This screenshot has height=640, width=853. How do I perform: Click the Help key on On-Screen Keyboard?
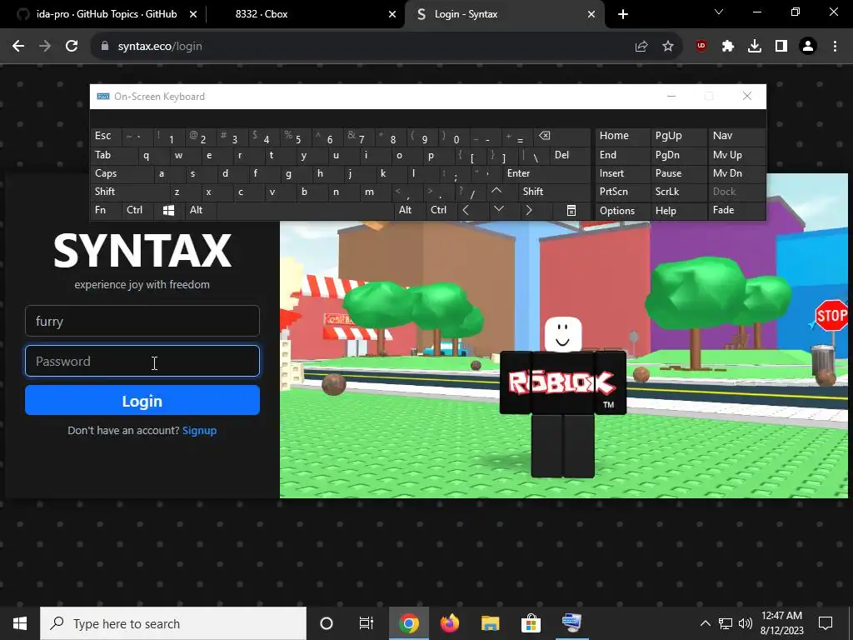(678, 211)
